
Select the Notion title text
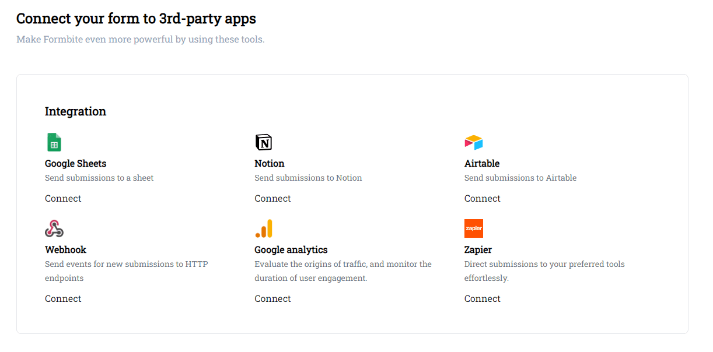click(270, 164)
